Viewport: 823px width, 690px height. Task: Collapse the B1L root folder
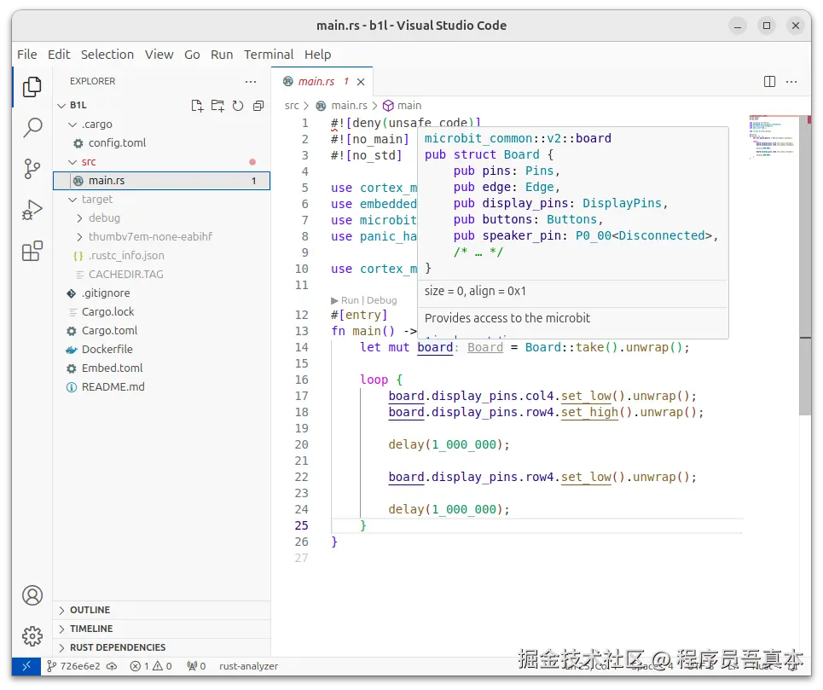[x=62, y=106]
